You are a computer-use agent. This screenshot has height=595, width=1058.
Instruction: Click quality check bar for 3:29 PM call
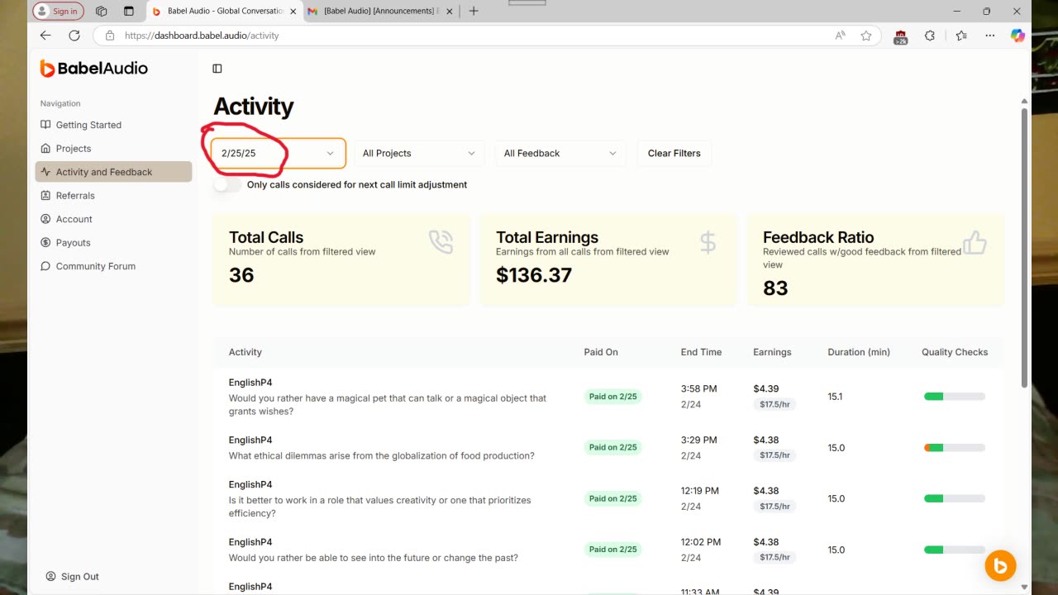[955, 448]
